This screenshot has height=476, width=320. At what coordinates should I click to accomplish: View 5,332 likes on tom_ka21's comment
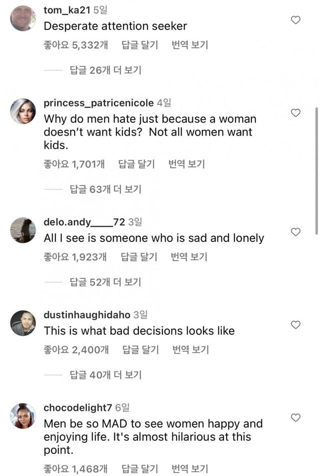coord(76,45)
